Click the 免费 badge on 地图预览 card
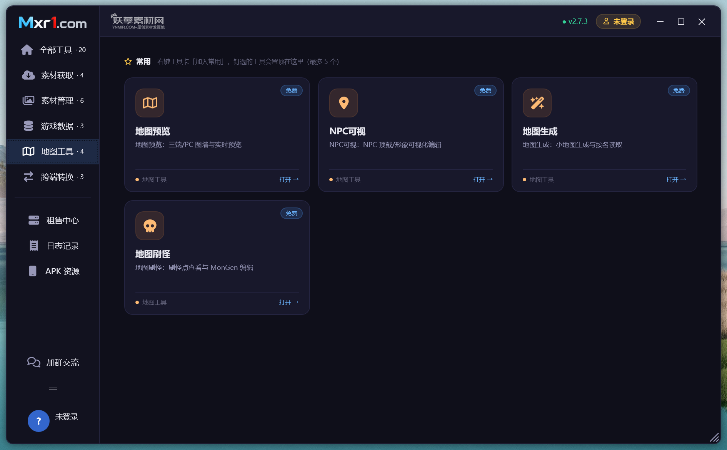This screenshot has height=450, width=727. pyautogui.click(x=291, y=90)
